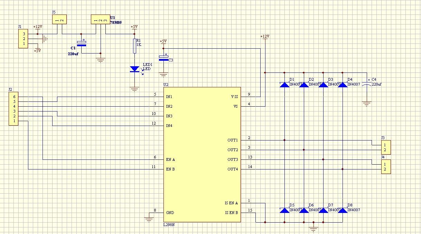Viewport: 421px width, 234px height.
Task: Select the J1 three-pin connector symbol
Action: 23,39
